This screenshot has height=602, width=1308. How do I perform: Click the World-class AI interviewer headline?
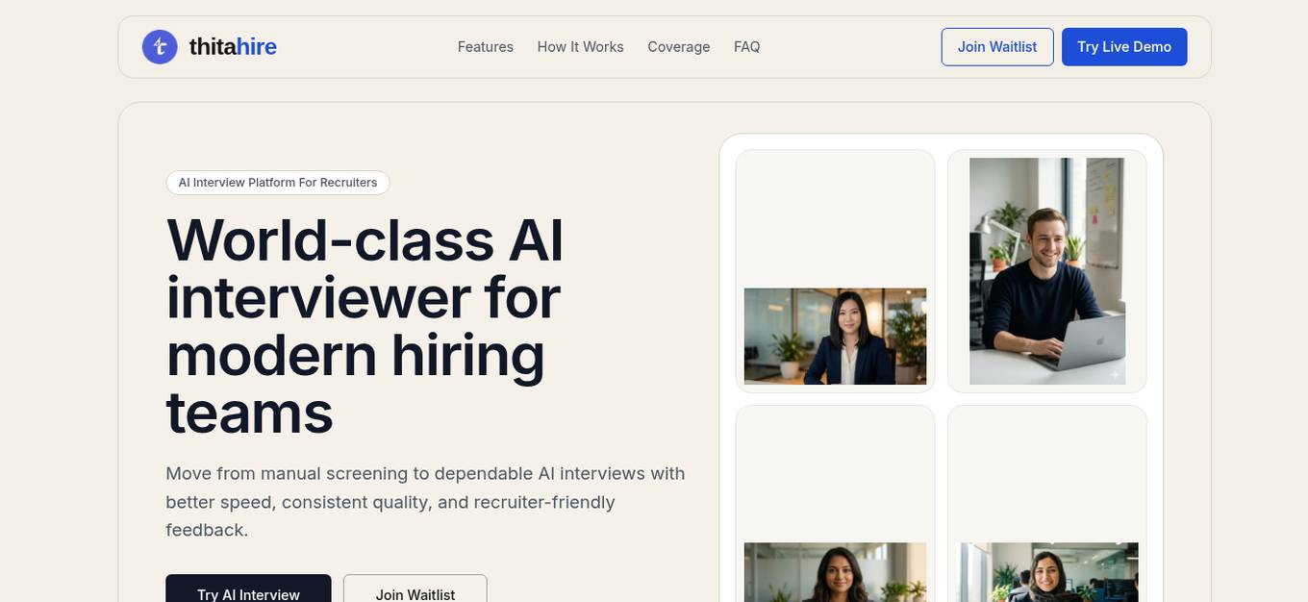(x=365, y=326)
